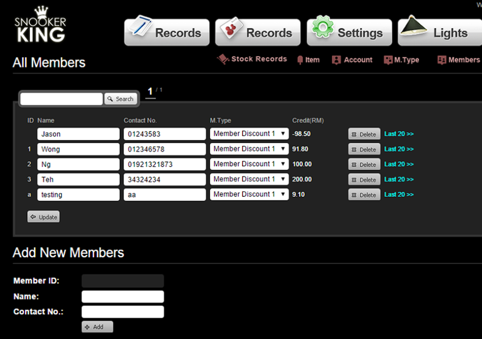Viewport: 482px width, 339px height.
Task: Delete the member Teh
Action: (364, 180)
